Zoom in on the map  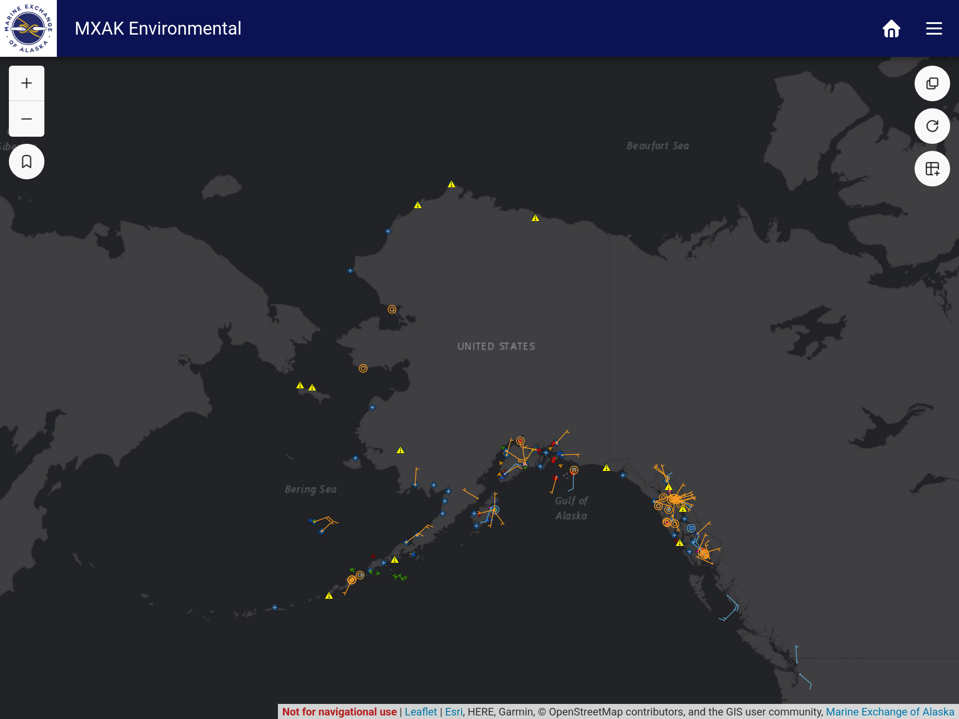pos(27,83)
